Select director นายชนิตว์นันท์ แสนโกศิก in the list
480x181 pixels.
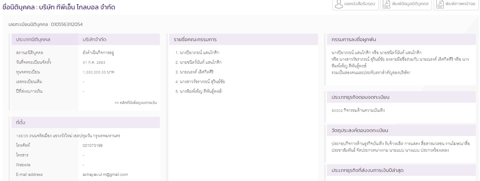(x=200, y=62)
